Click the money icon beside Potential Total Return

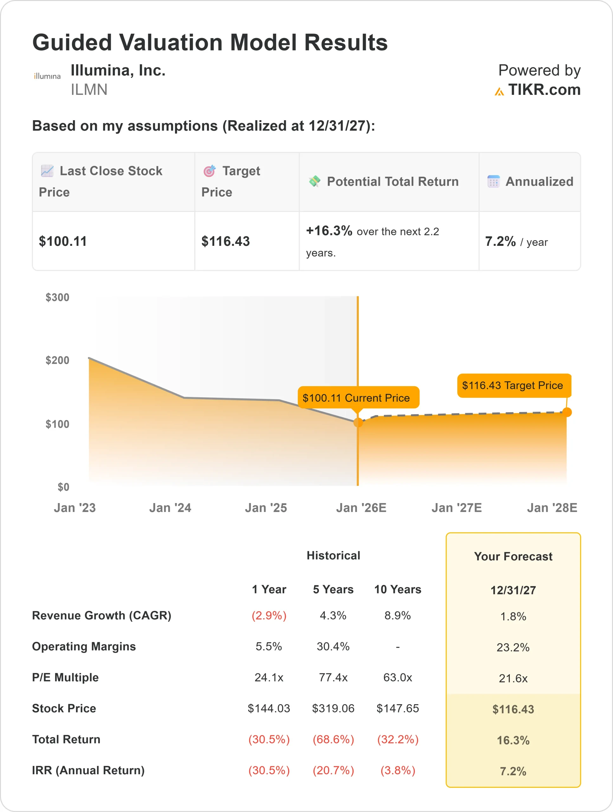(314, 181)
